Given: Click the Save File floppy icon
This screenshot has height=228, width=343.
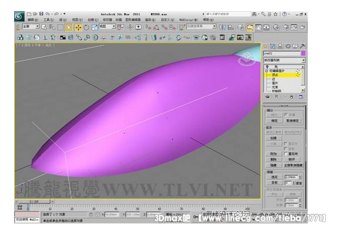Looking at the screenshot, I should 41,14.
